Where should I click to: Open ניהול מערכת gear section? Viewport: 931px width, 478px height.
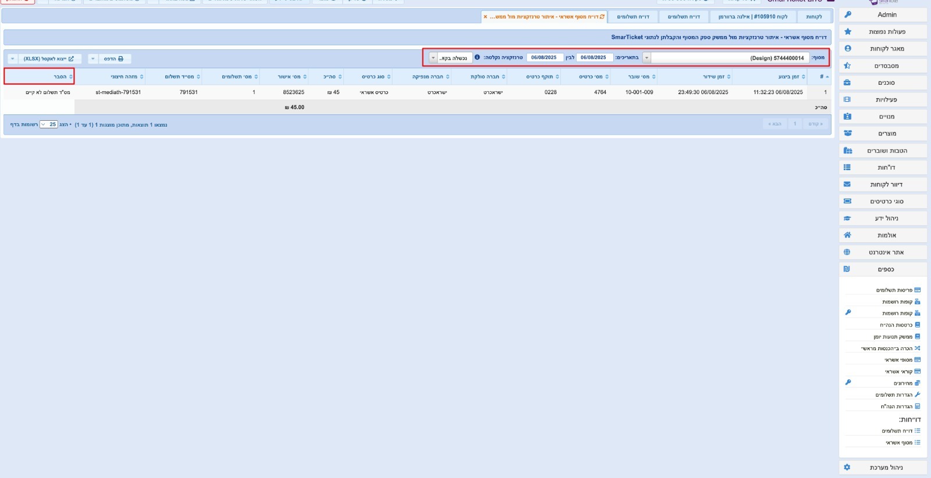[x=883, y=467]
